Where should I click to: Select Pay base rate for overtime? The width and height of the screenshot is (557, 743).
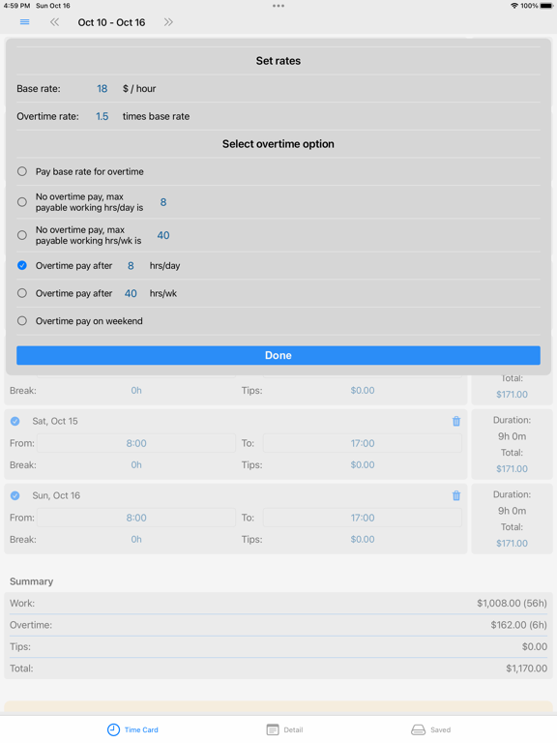[x=22, y=171]
